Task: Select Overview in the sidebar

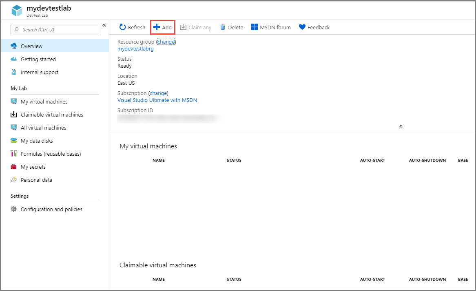Action: [31, 46]
